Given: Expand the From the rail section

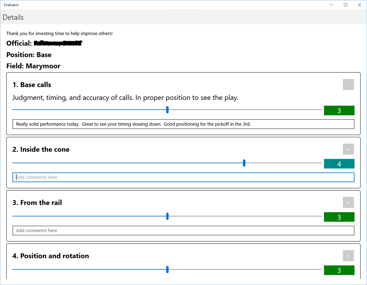Looking at the screenshot, I should (x=348, y=202).
